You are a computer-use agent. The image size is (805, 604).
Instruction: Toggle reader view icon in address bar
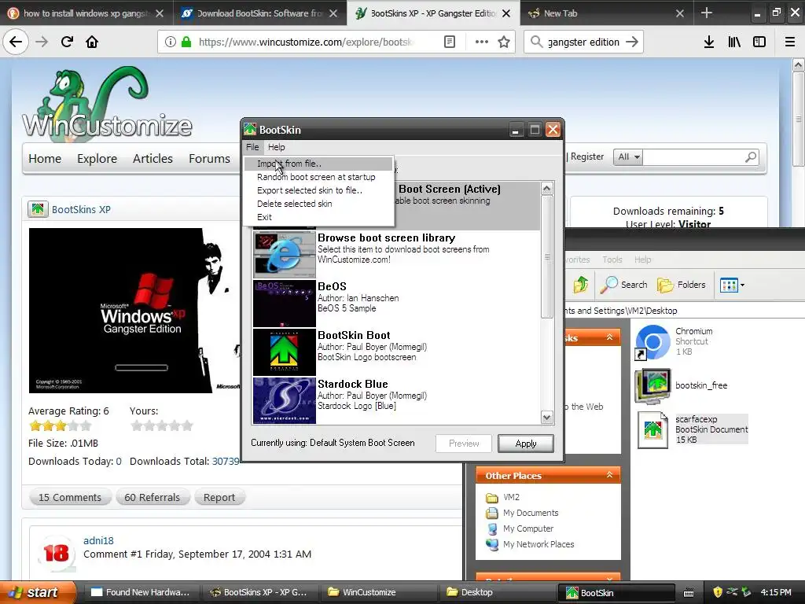coord(450,42)
